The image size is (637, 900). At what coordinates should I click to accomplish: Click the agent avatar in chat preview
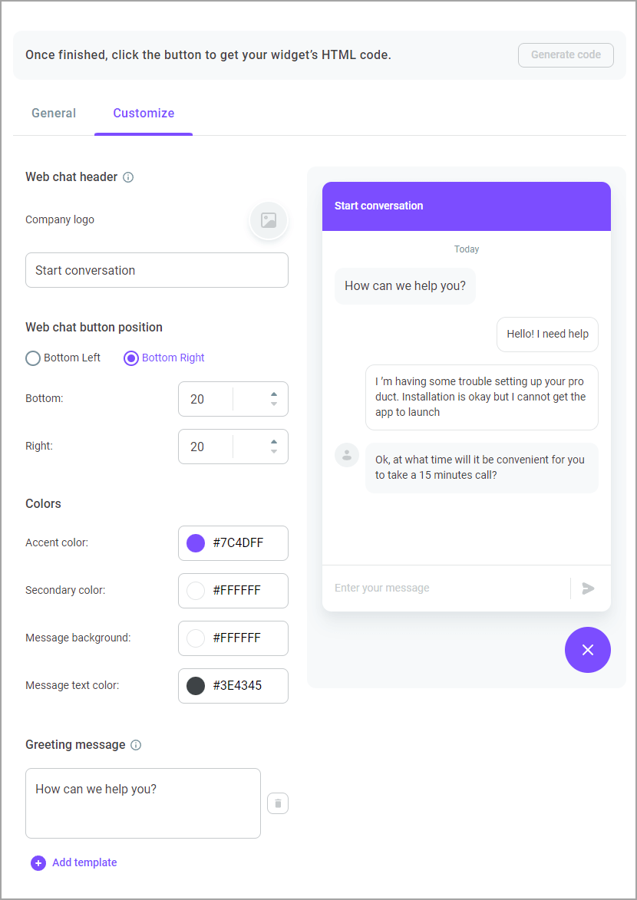click(x=347, y=455)
